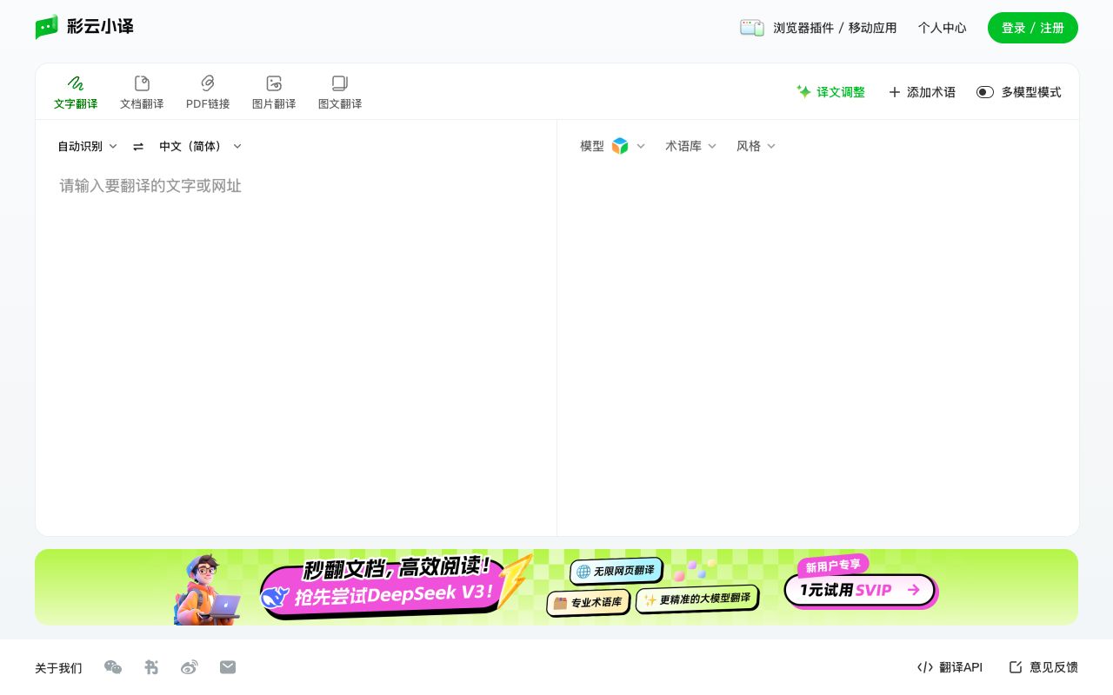Viewport: 1113px width, 695px height.
Task: Click the Weibo icon in the footer
Action: [x=190, y=667]
